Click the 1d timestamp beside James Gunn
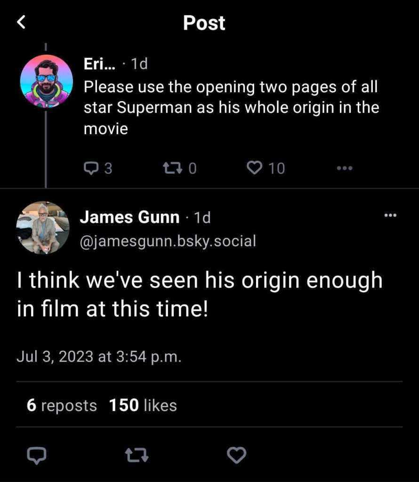 (202, 217)
